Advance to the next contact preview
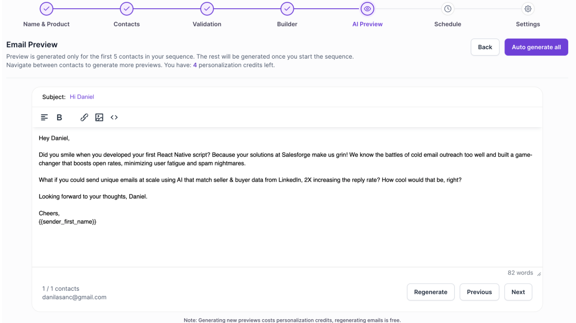The width and height of the screenshot is (576, 323). (518, 292)
